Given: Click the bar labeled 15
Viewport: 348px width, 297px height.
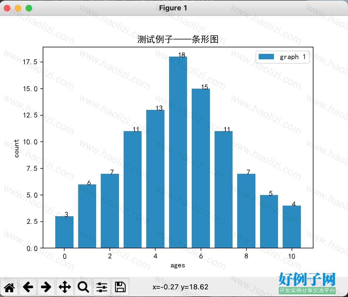Looking at the screenshot, I should 201,168.
